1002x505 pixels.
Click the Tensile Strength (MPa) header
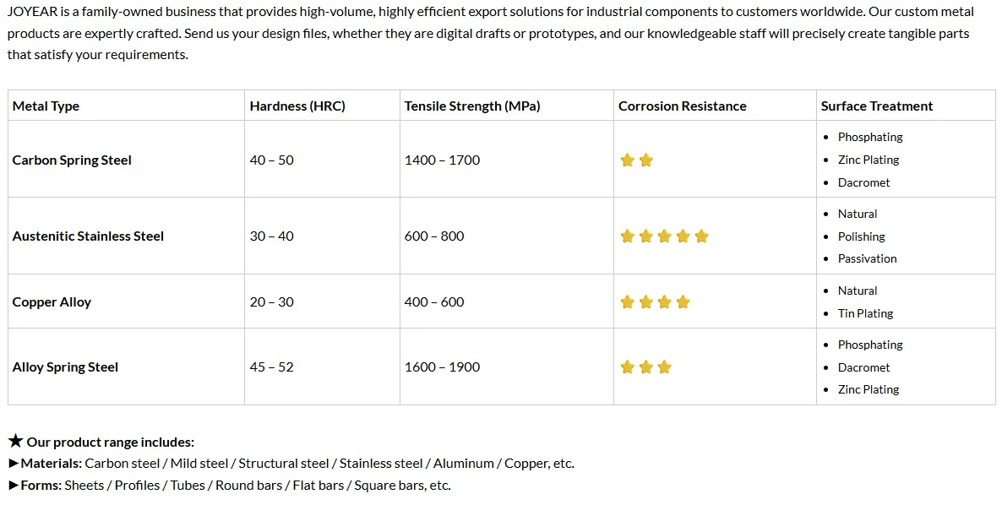point(472,106)
